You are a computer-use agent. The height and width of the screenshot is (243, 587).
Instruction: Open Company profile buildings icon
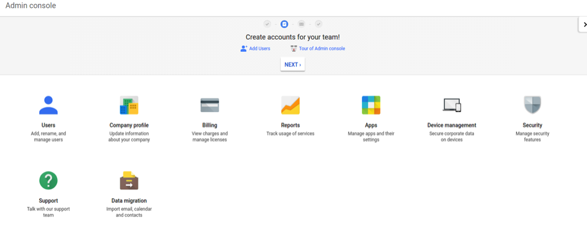tap(129, 105)
